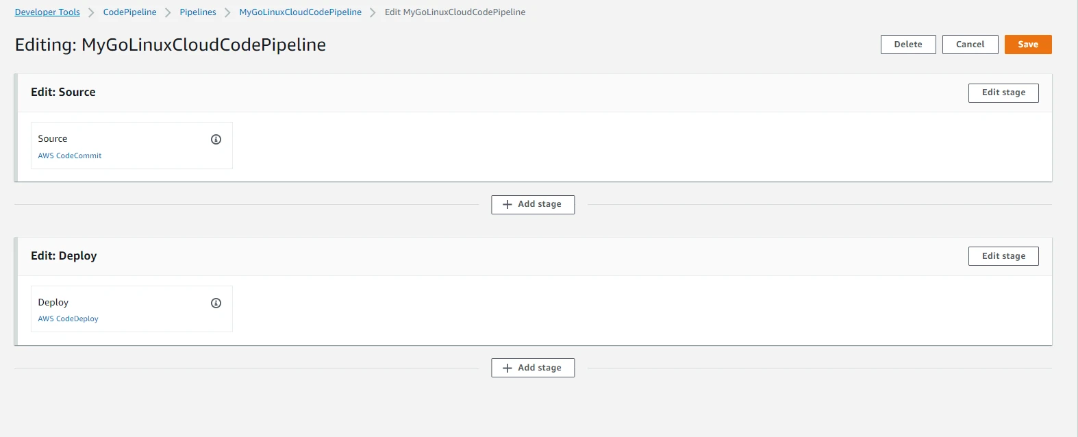The image size is (1078, 437).
Task: Click the Edit: Source stage header
Action: [63, 92]
